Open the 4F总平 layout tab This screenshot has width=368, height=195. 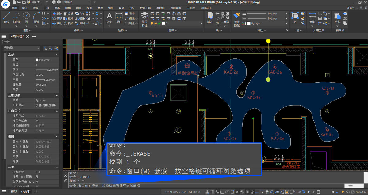[25, 192]
